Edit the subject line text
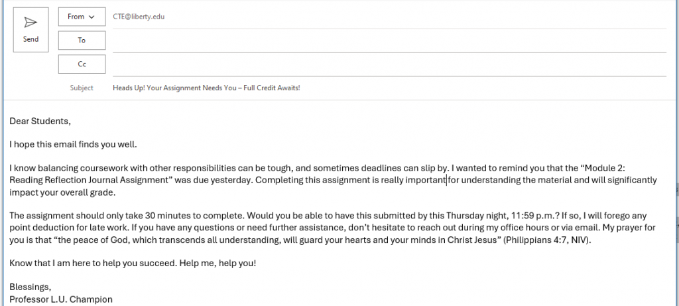Image resolution: width=679 pixels, height=306 pixels. coord(206,88)
